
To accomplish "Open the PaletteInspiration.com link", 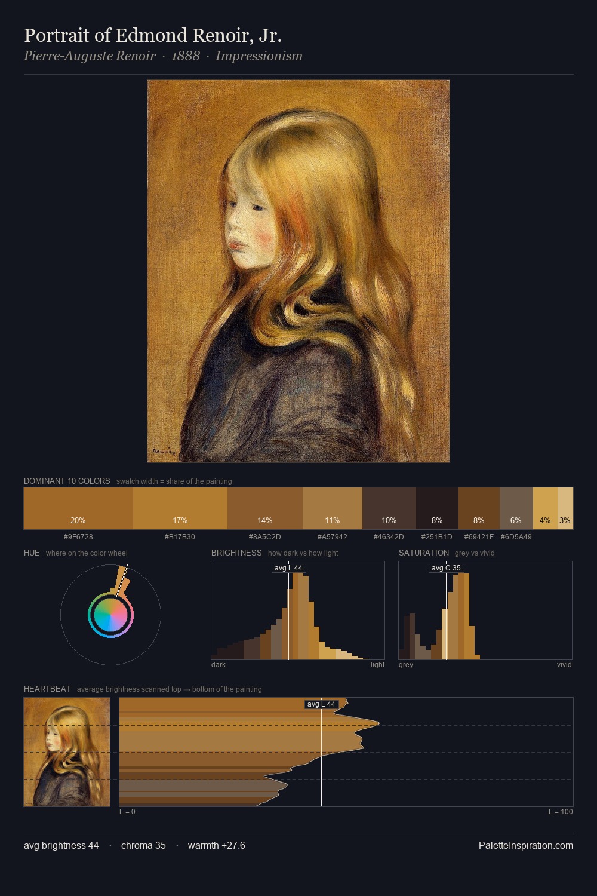I will pyautogui.click(x=526, y=846).
